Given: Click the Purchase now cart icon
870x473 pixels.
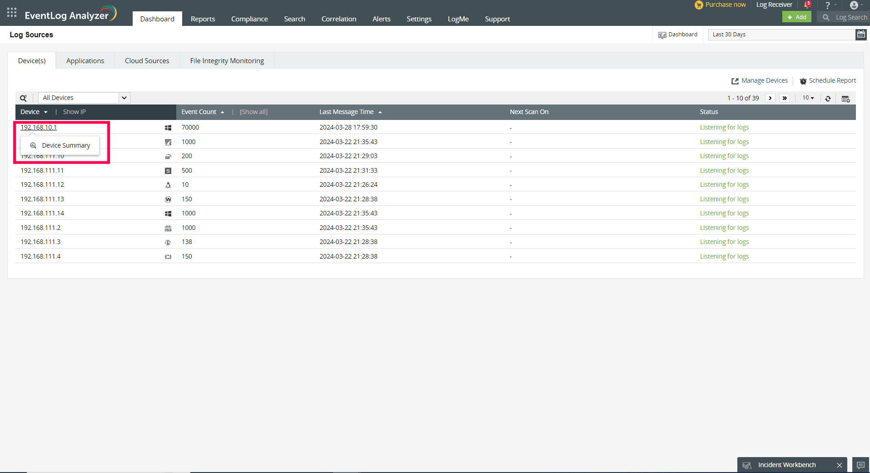Looking at the screenshot, I should tap(699, 5).
